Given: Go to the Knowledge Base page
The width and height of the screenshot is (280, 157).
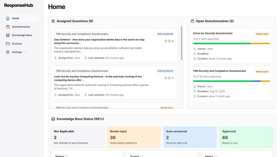Looking at the screenshot, I should [x=22, y=35].
